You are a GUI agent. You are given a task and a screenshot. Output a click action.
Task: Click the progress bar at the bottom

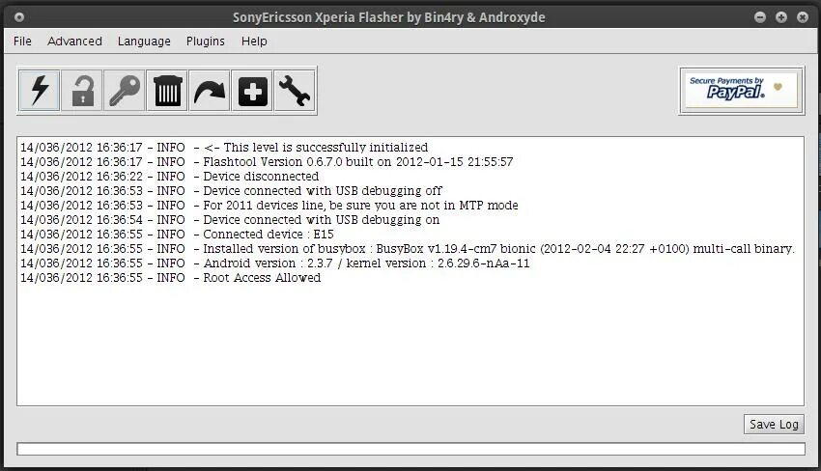click(410, 449)
